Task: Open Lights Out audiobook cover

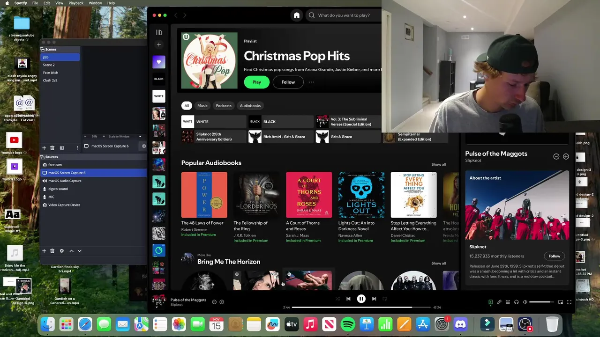Action: (x=361, y=195)
